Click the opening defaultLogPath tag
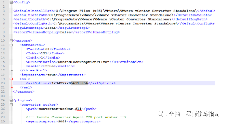Image resolution: width=227 pixels, height=124 pixels. click(30, 19)
